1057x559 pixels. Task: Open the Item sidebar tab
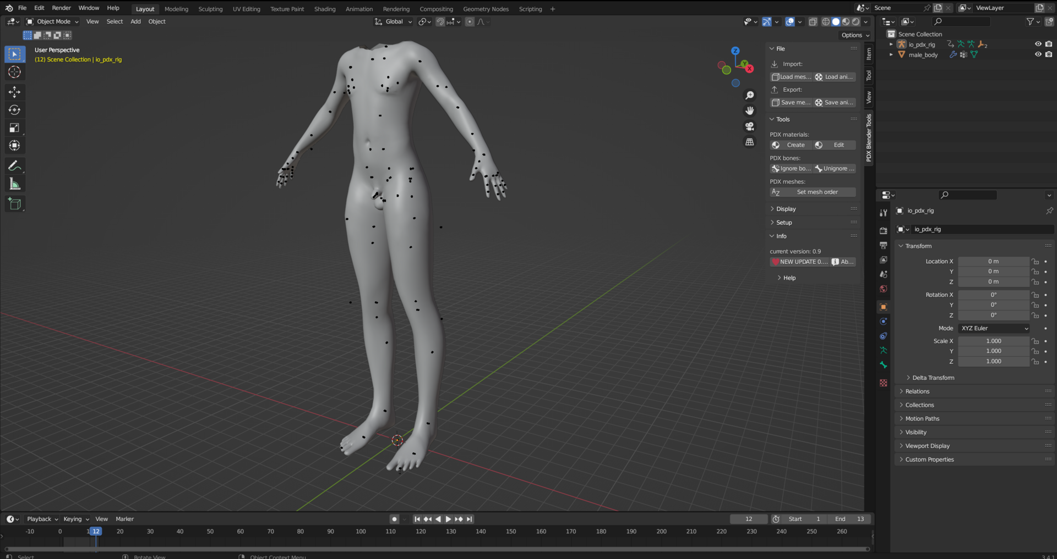[869, 54]
